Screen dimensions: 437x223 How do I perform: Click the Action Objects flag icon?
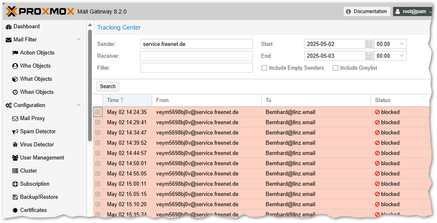(x=15, y=53)
